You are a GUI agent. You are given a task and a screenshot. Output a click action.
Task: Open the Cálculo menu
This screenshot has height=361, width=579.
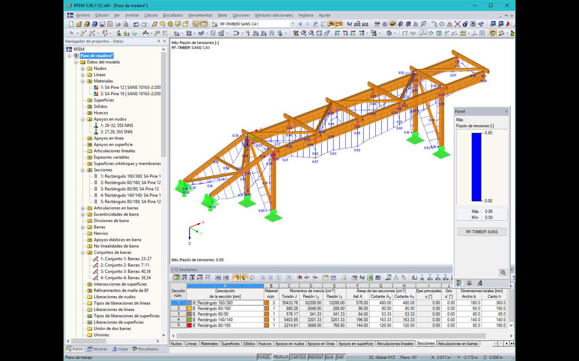(151, 16)
